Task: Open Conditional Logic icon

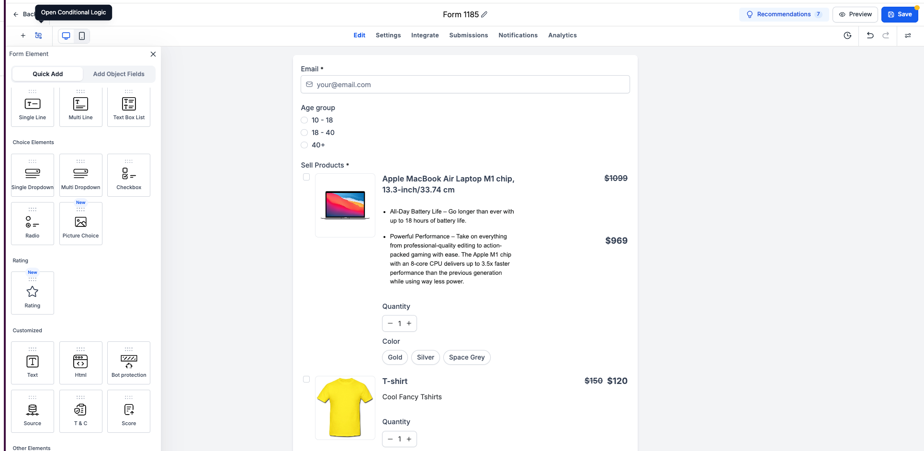Action: coord(39,35)
